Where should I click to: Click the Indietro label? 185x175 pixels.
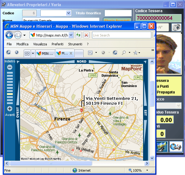(10, 61)
